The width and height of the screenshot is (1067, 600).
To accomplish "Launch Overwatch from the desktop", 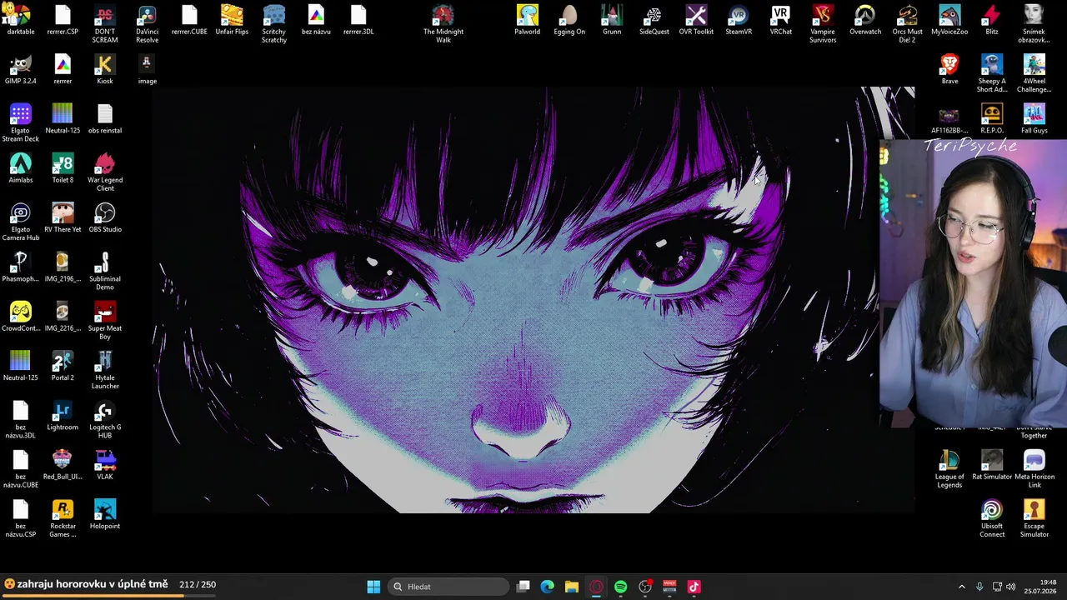I will click(865, 21).
